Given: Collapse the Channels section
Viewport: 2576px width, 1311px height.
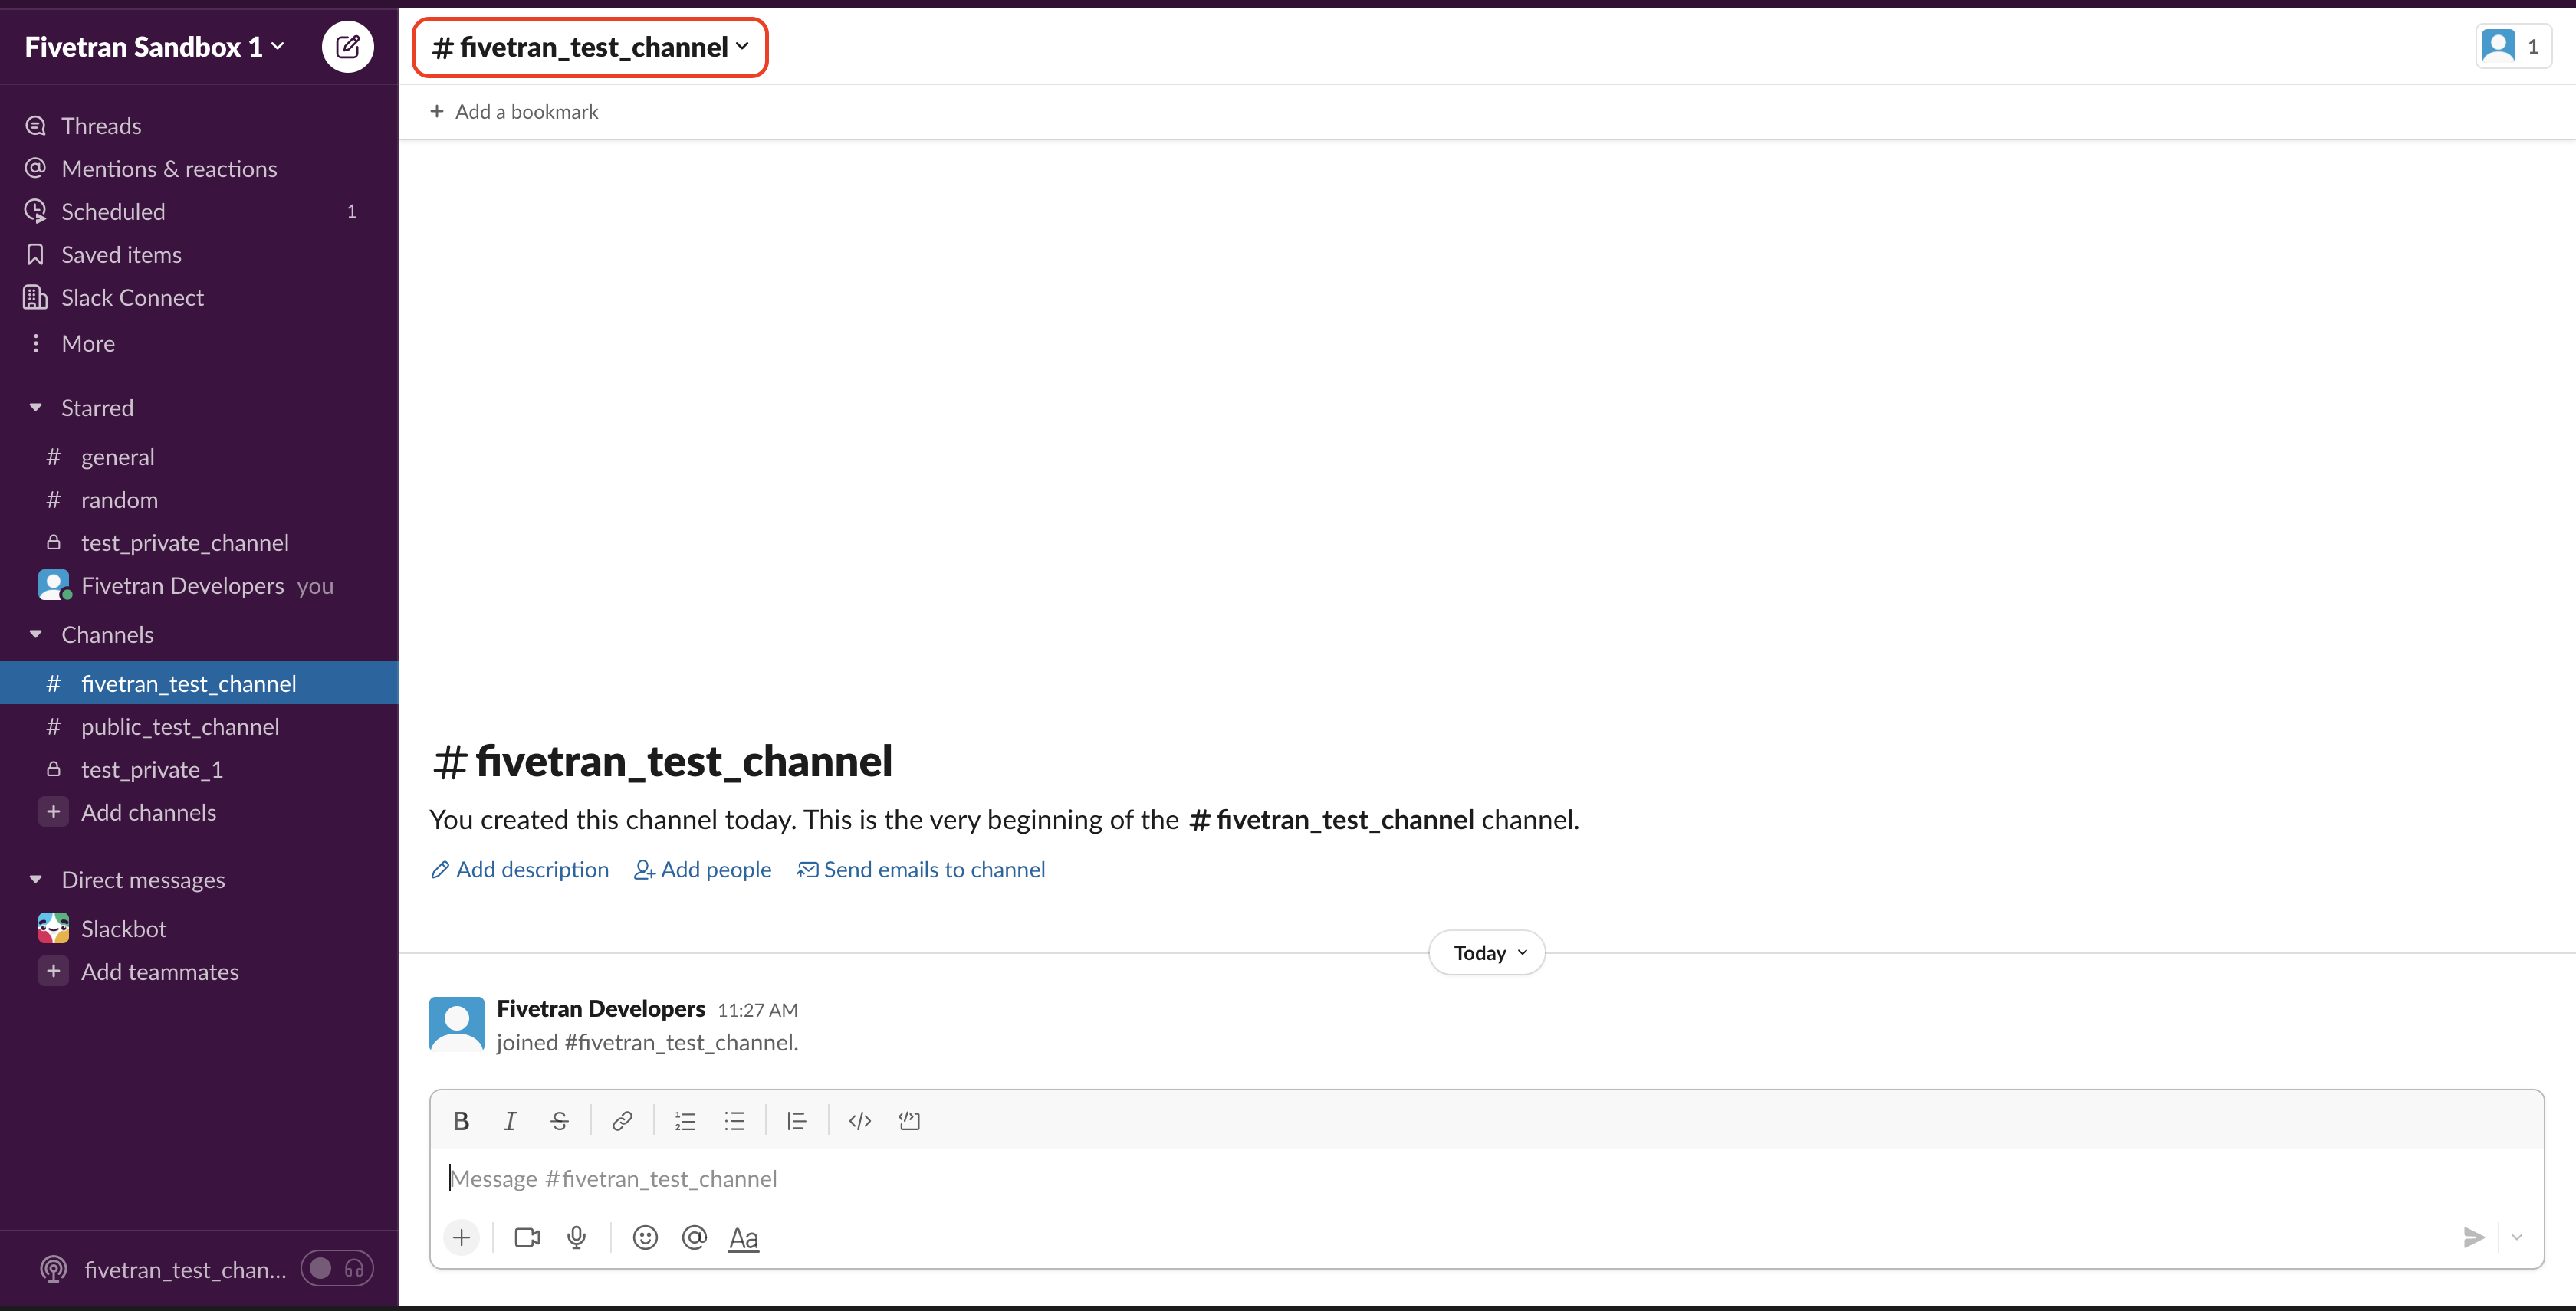Looking at the screenshot, I should [36, 634].
